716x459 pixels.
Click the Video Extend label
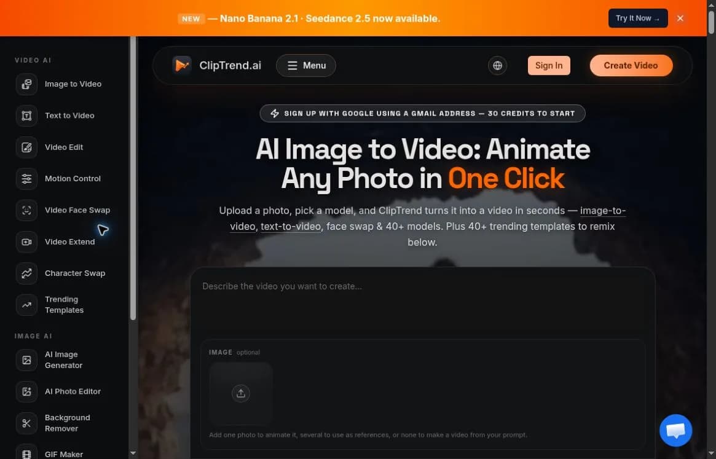(70, 241)
